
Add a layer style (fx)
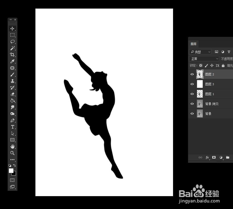click(x=207, y=158)
